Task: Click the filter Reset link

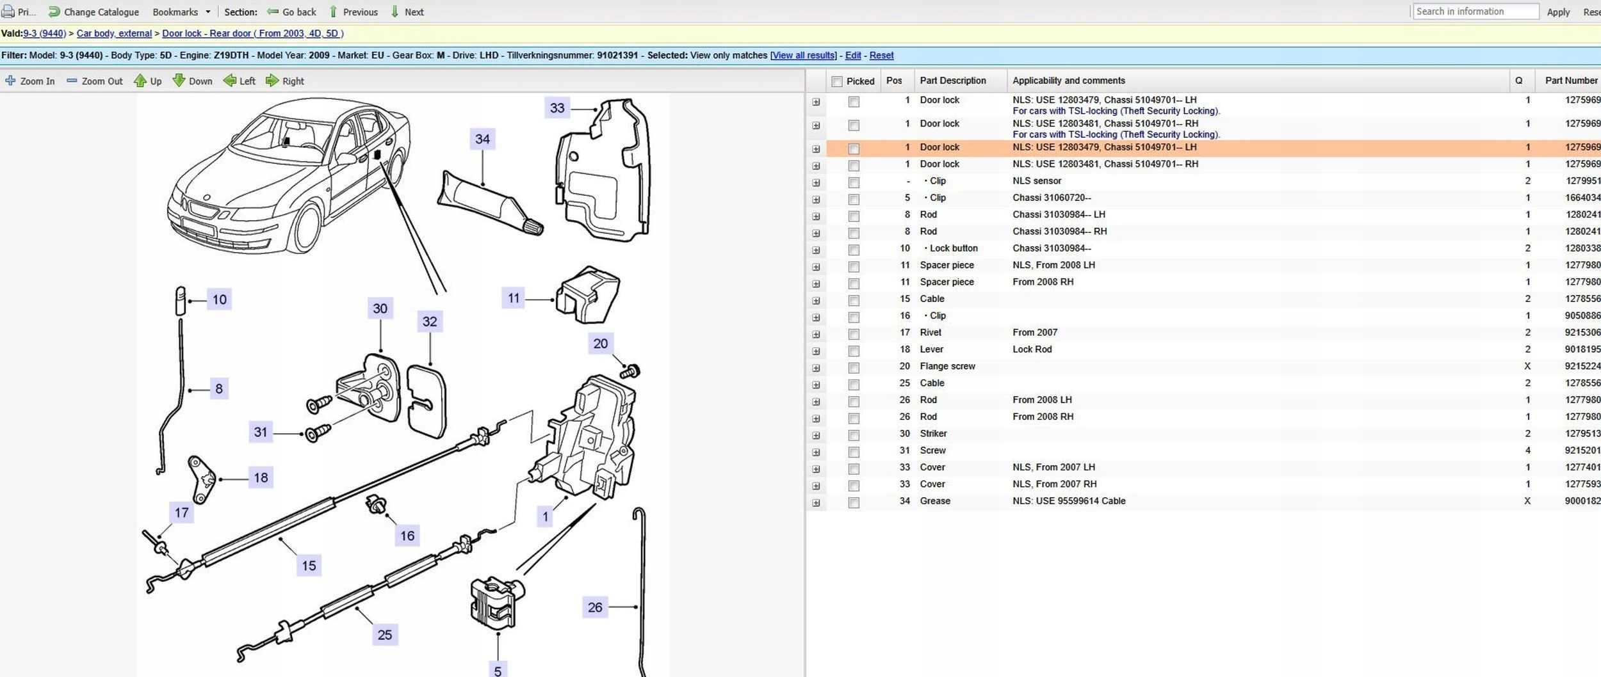Action: 881,56
